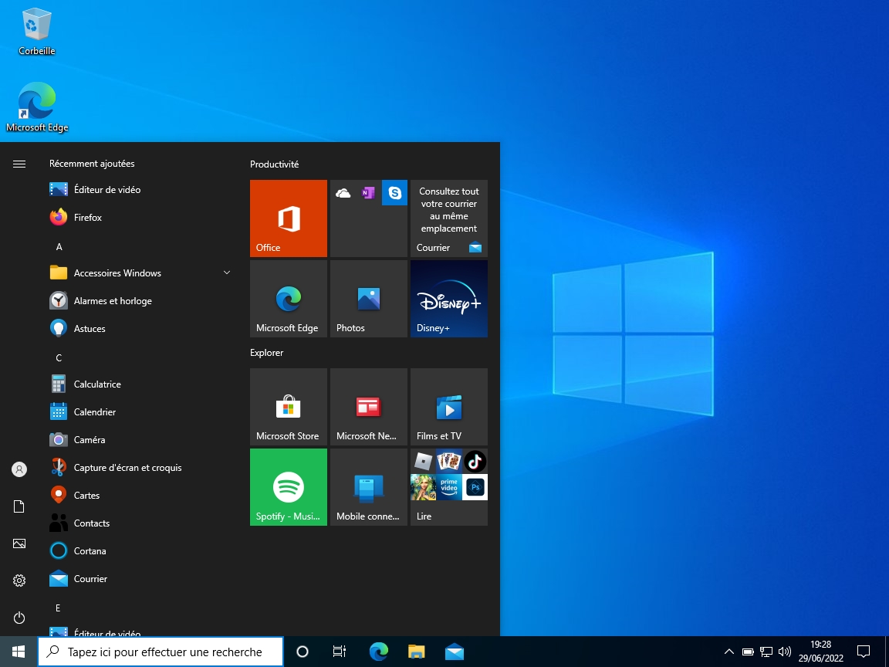889x667 pixels.
Task: Click the Explorer group header
Action: (266, 352)
